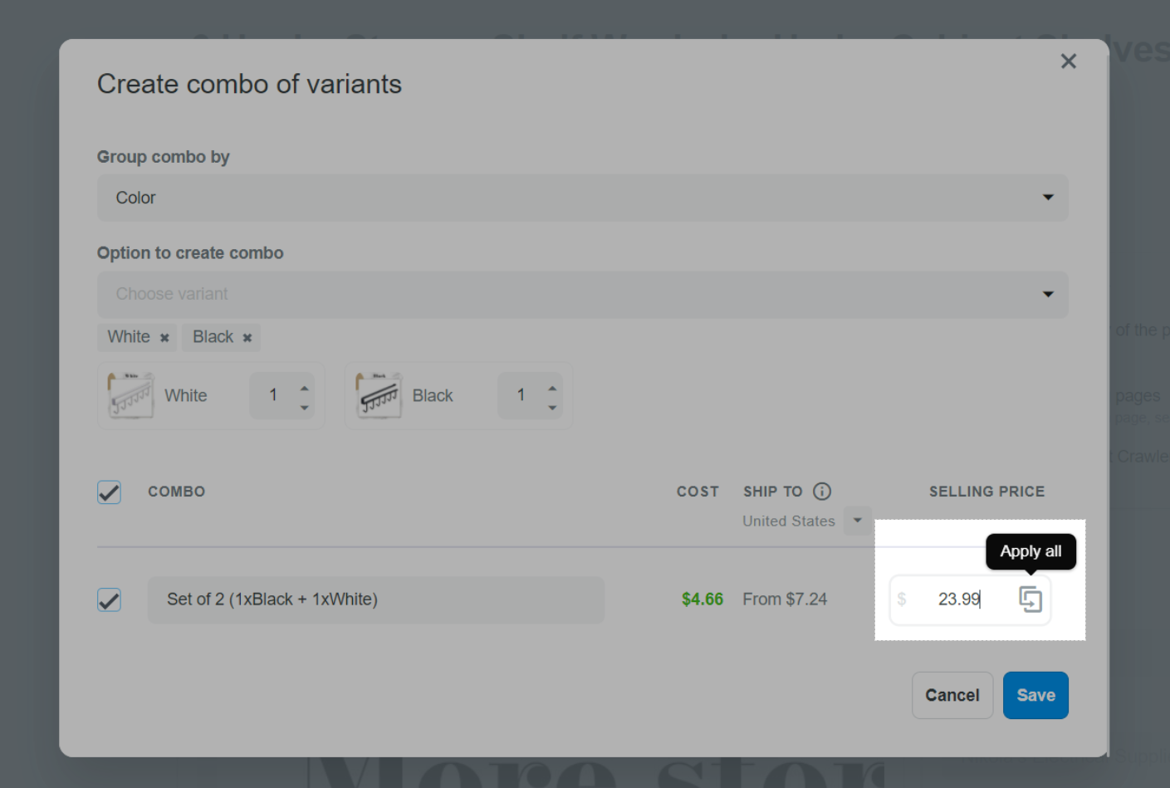1170x788 pixels.
Task: Toggle the select-all COMBO checkbox
Action: pos(109,492)
